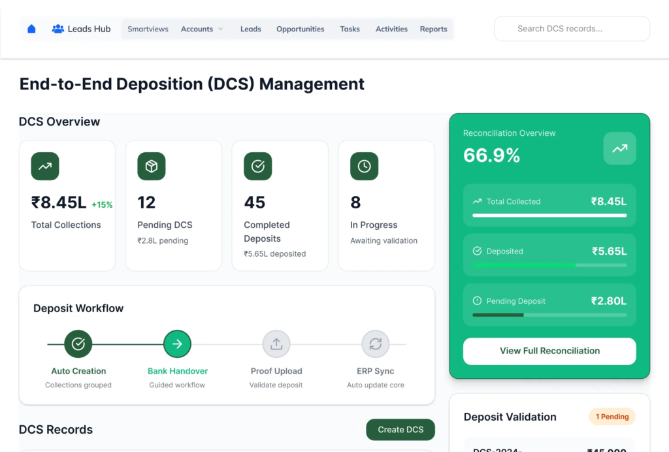This screenshot has height=452, width=669.
Task: Click the Completed Deposits checkmark icon
Action: (257, 167)
